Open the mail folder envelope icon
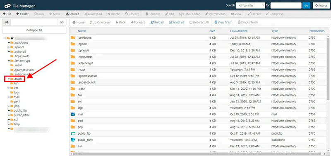Image resolution: width=331 pixels, height=156 pixels. tap(73, 114)
